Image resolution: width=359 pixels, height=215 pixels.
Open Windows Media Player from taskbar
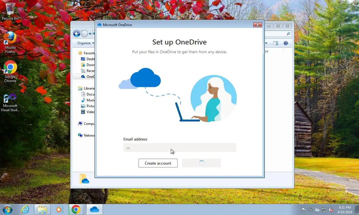tap(59, 209)
